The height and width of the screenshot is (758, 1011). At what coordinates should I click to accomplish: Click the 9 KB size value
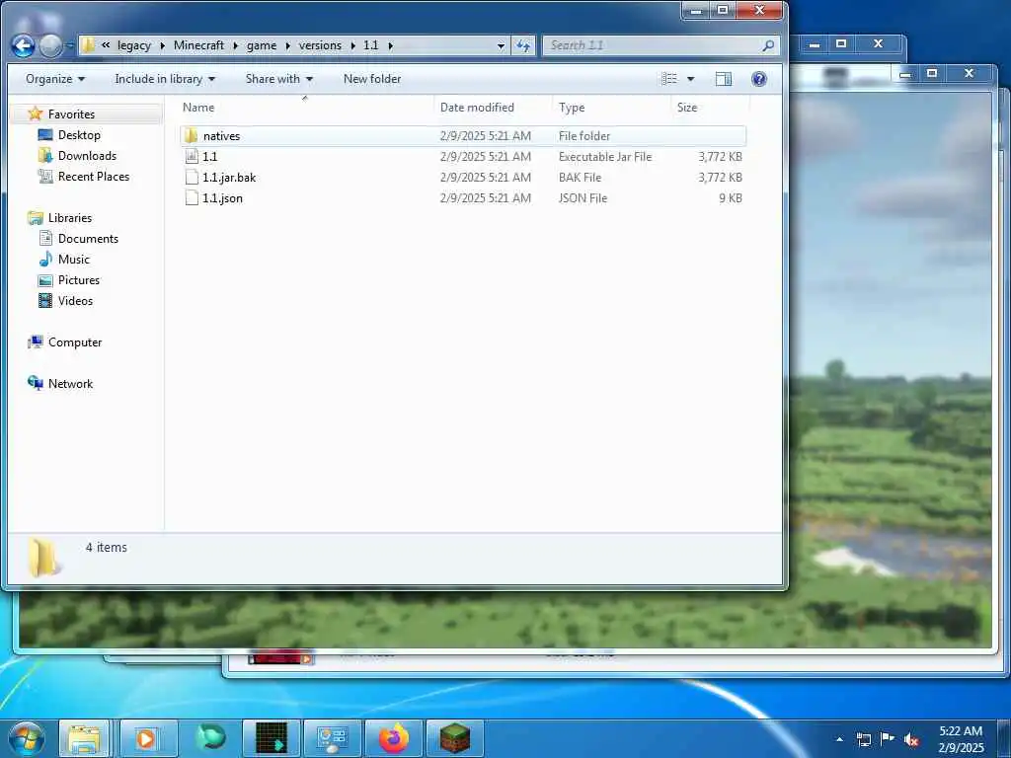click(x=731, y=197)
